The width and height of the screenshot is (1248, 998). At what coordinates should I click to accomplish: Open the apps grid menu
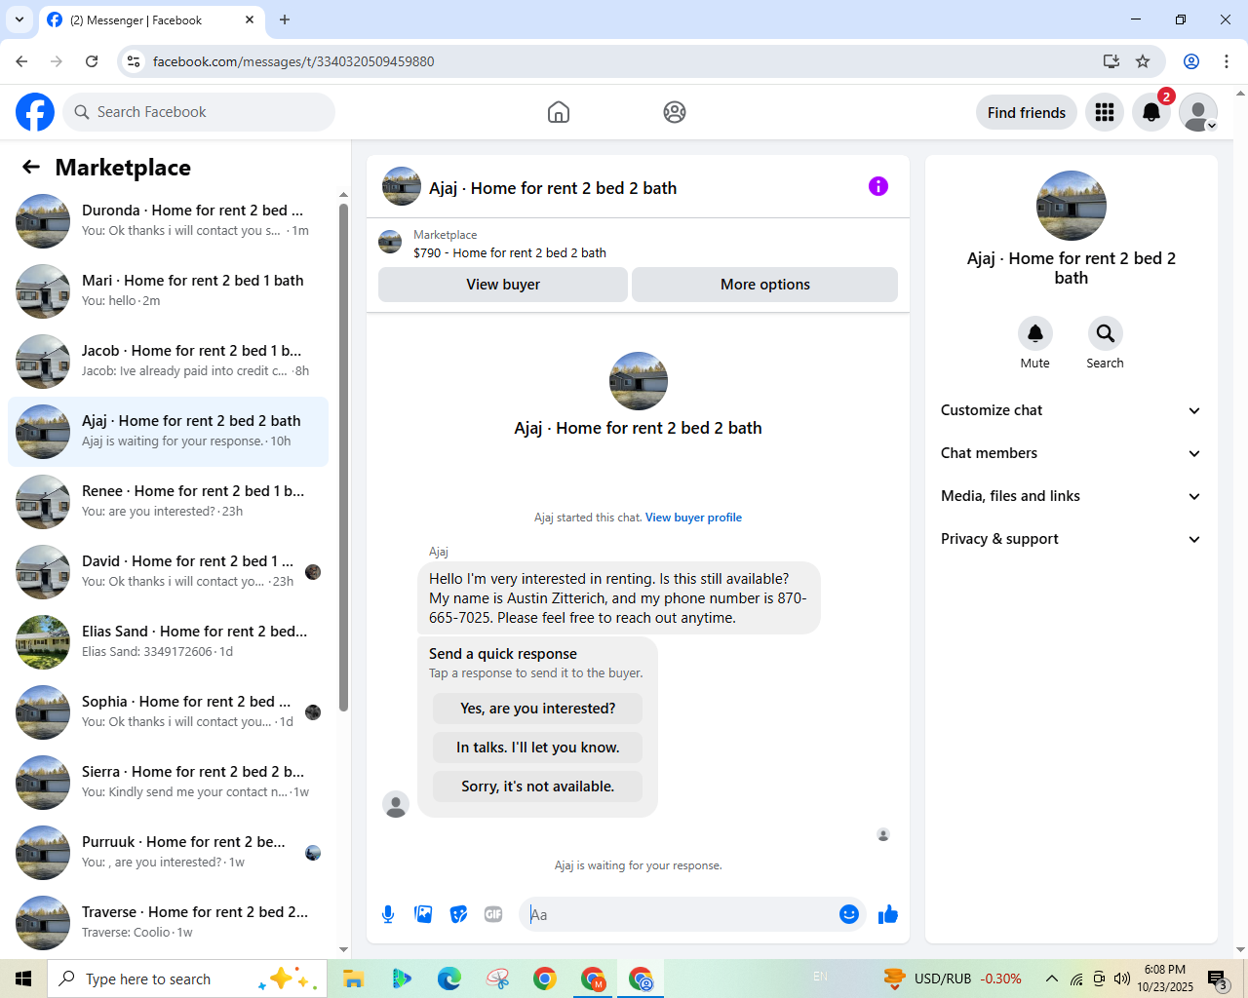(1105, 112)
